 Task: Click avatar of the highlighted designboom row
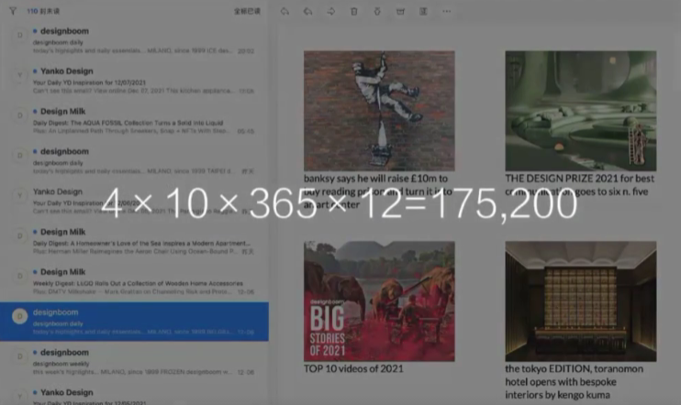(x=20, y=316)
